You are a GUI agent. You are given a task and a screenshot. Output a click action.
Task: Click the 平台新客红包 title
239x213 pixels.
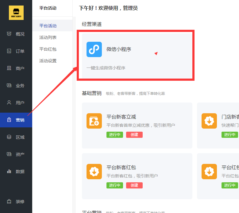tap(121, 168)
